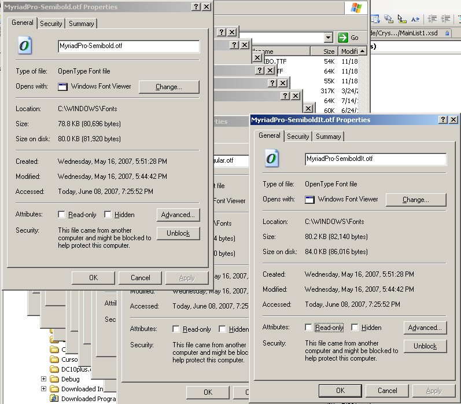Select General tab in MyriadPro-SemiboldIt Properties
The width and height of the screenshot is (461, 404).
point(270,135)
